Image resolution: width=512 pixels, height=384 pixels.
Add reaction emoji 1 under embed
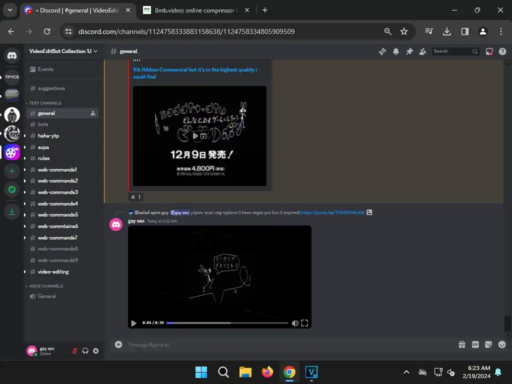click(x=135, y=197)
